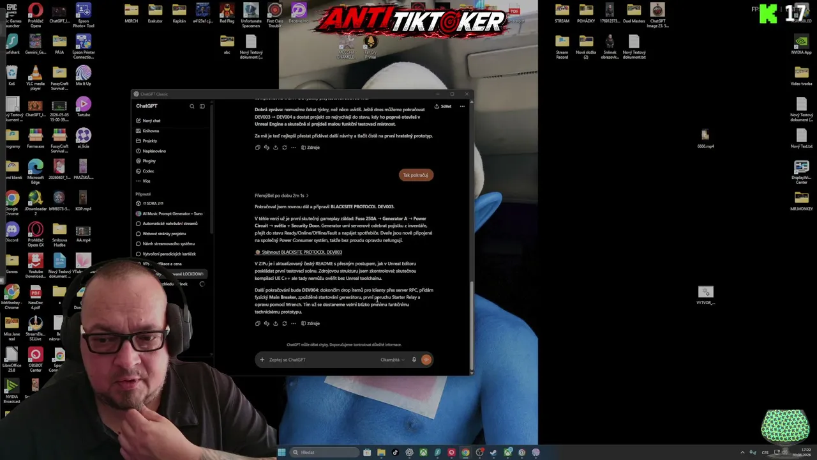Open AI Music Prompt Generator – Suno
Screen dimensions: 817x460
[169, 213]
